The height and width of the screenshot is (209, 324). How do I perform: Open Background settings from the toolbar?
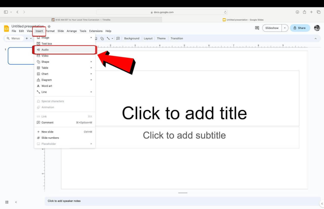(x=132, y=38)
